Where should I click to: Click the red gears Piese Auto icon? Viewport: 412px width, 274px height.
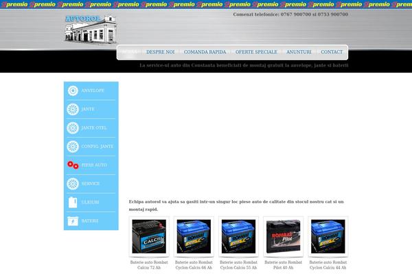pos(73,165)
